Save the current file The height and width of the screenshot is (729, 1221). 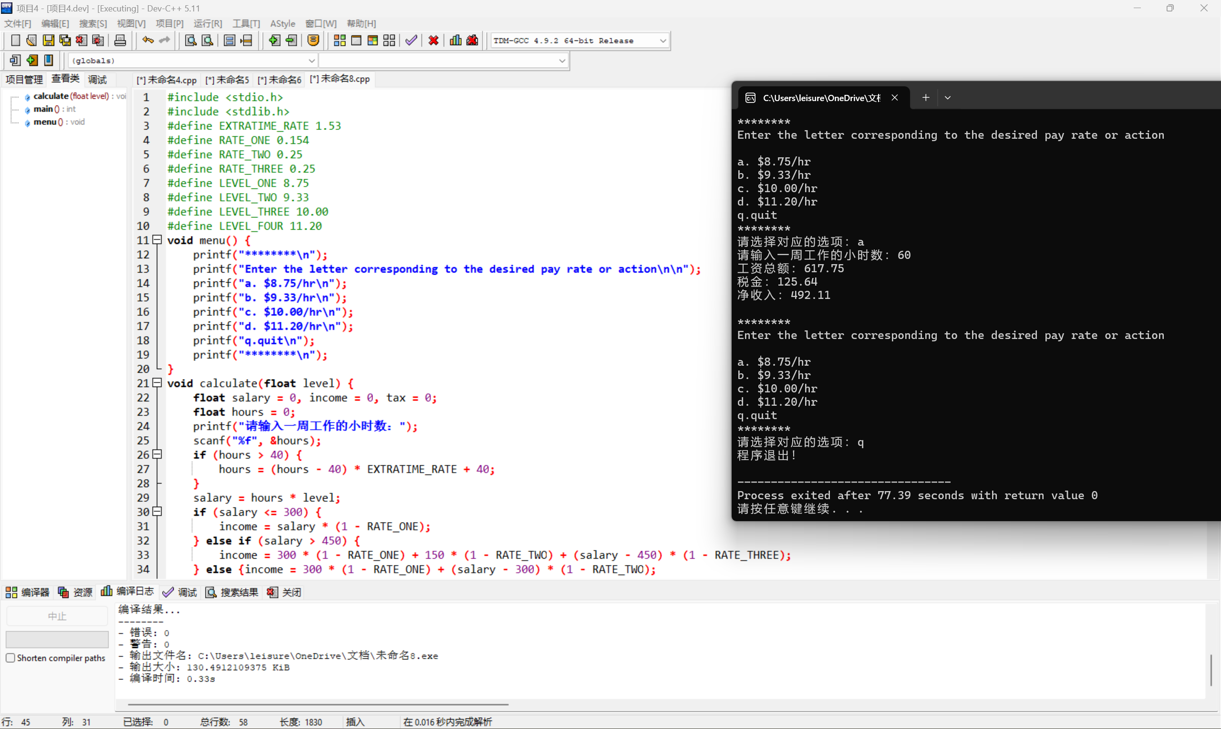[x=48, y=40]
